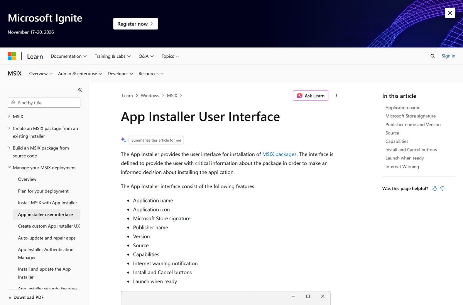The height and width of the screenshot is (305, 463).
Task: Open Ask Learn assistant
Action: click(311, 96)
